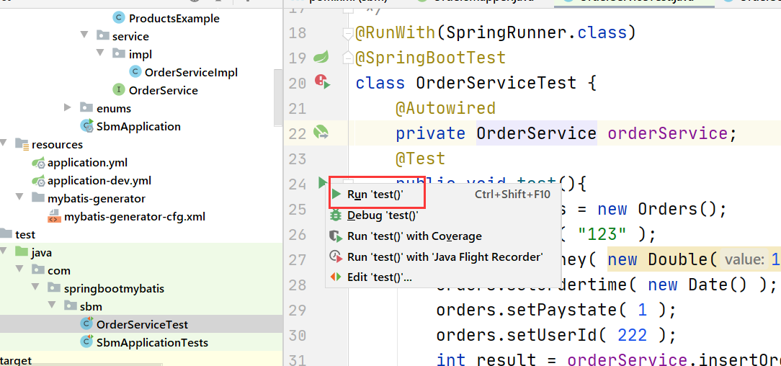781x366 pixels.
Task: Click the OrderService interface icon
Action: (119, 89)
